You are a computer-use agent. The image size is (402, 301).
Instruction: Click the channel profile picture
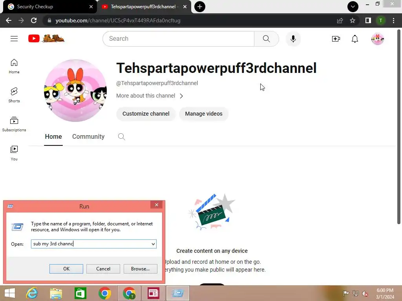pos(75,91)
